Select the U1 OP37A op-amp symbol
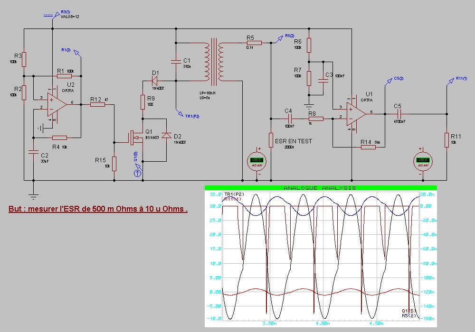This screenshot has width=475, height=332. pos(355,114)
